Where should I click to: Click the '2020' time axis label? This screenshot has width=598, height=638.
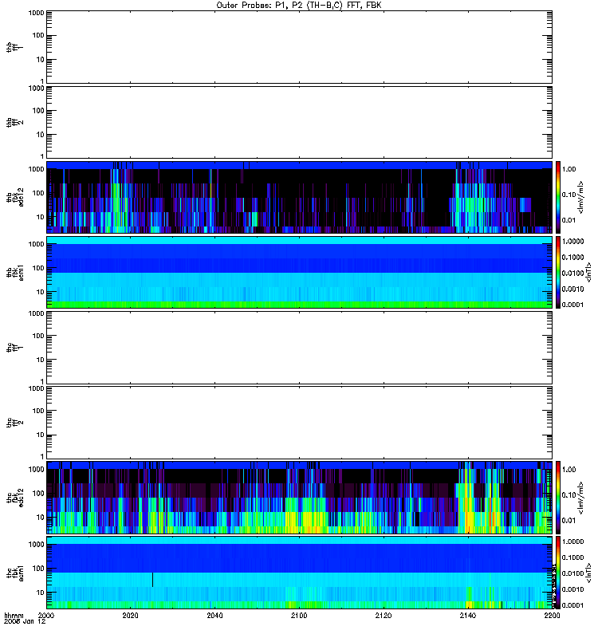130,616
